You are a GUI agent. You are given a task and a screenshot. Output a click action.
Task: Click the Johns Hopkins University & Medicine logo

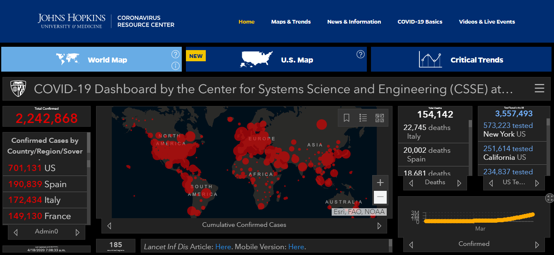tap(72, 22)
